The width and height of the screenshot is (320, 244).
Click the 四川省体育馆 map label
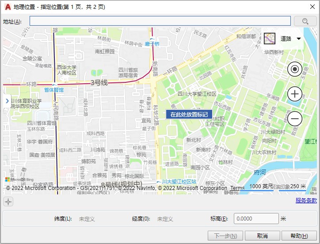[42, 123]
